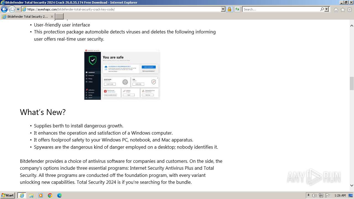The height and width of the screenshot is (199, 354).
Task: Click the security lock icon in the address bar
Action: point(229,9)
